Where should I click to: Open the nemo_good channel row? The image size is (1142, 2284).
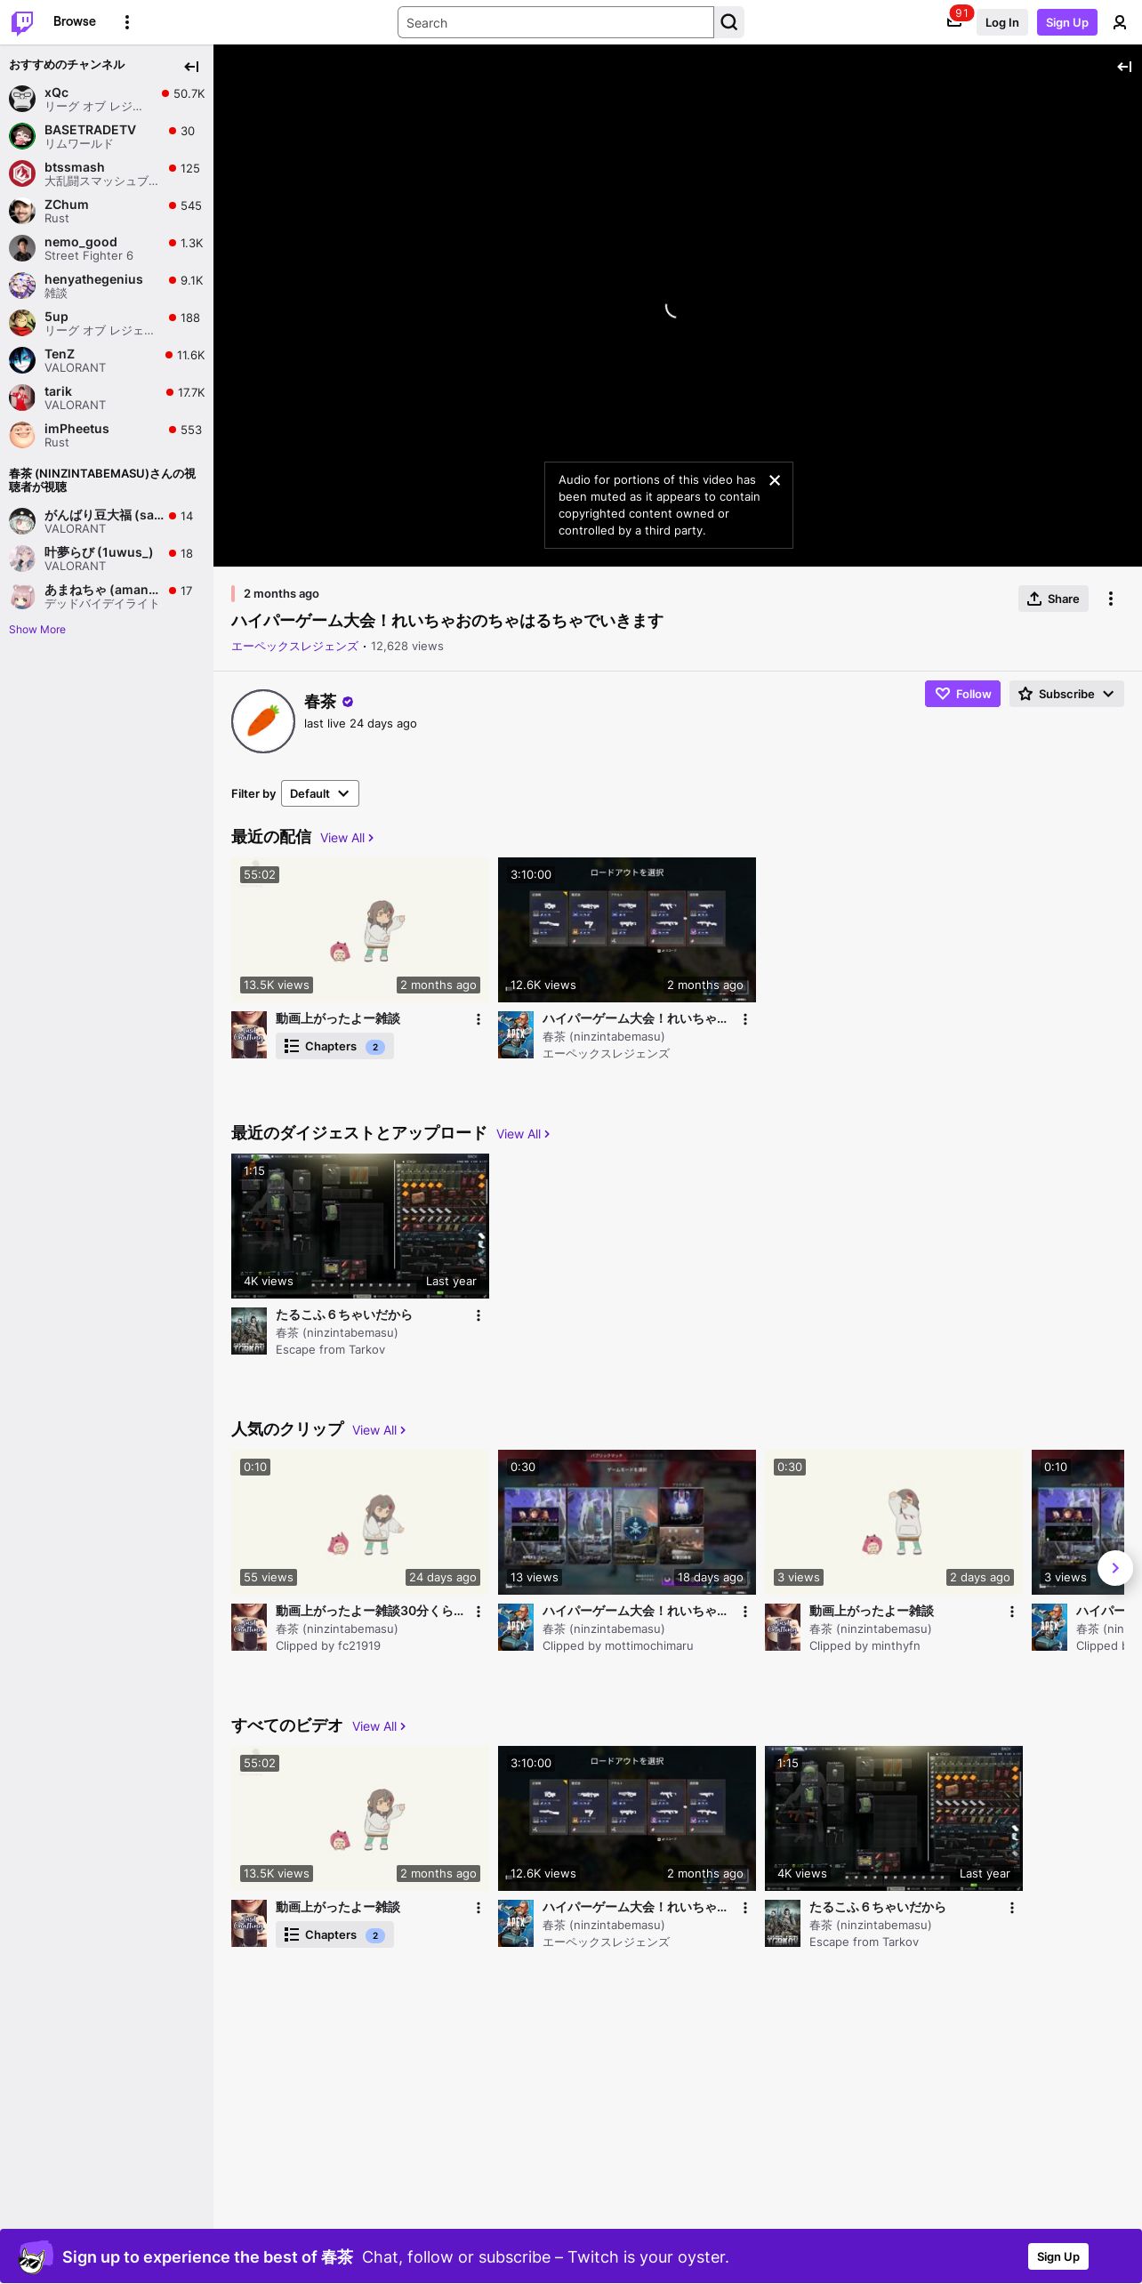coord(107,248)
